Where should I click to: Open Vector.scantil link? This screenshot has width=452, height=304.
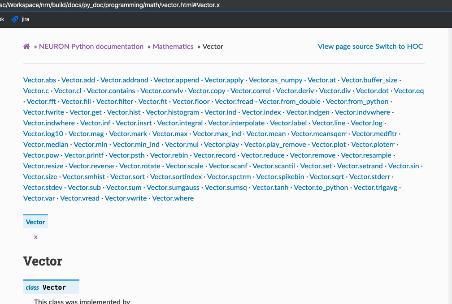[274, 166]
